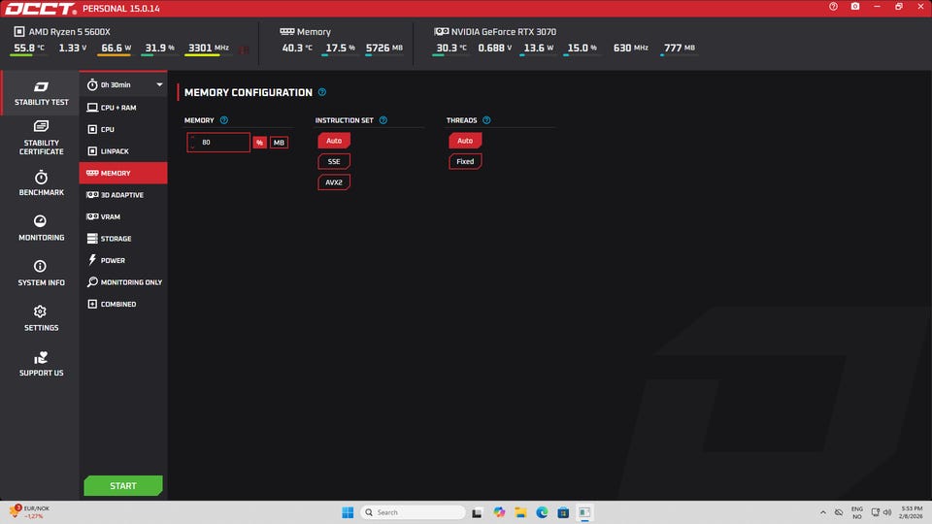Click the GPU temperature 30.3 °C reading
The image size is (932, 524).
[451, 49]
